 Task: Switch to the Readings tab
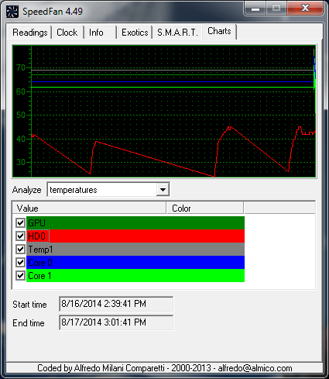pos(30,33)
